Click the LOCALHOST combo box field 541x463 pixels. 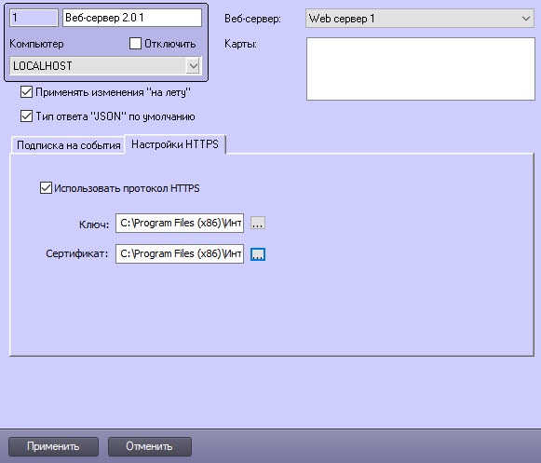pos(105,65)
